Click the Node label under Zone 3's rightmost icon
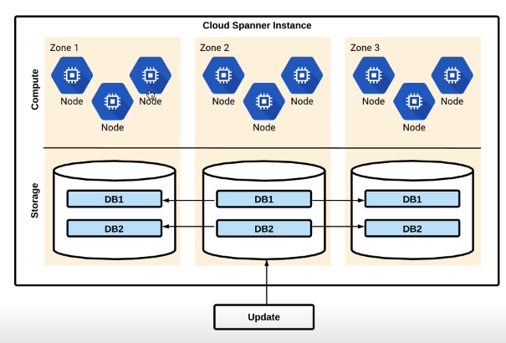506x343 pixels. click(x=452, y=101)
